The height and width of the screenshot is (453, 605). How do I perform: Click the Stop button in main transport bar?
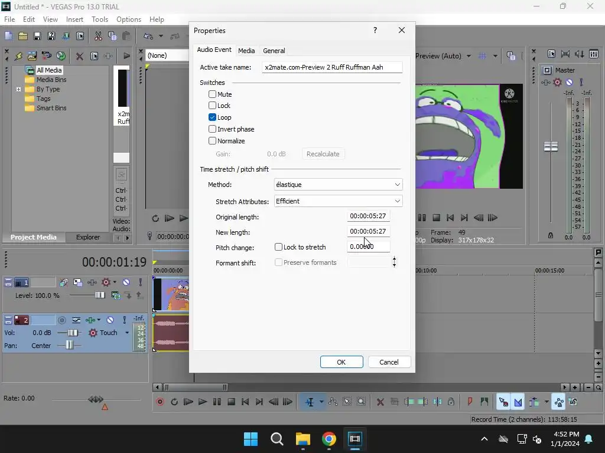pyautogui.click(x=231, y=402)
